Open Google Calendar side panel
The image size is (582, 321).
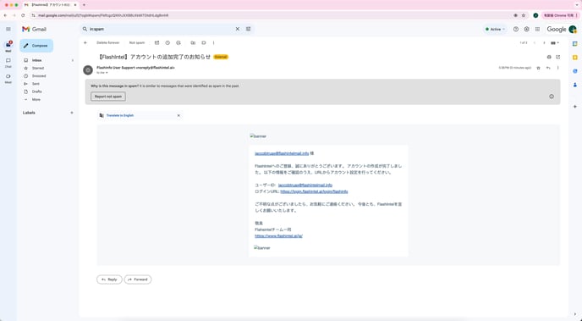575,44
